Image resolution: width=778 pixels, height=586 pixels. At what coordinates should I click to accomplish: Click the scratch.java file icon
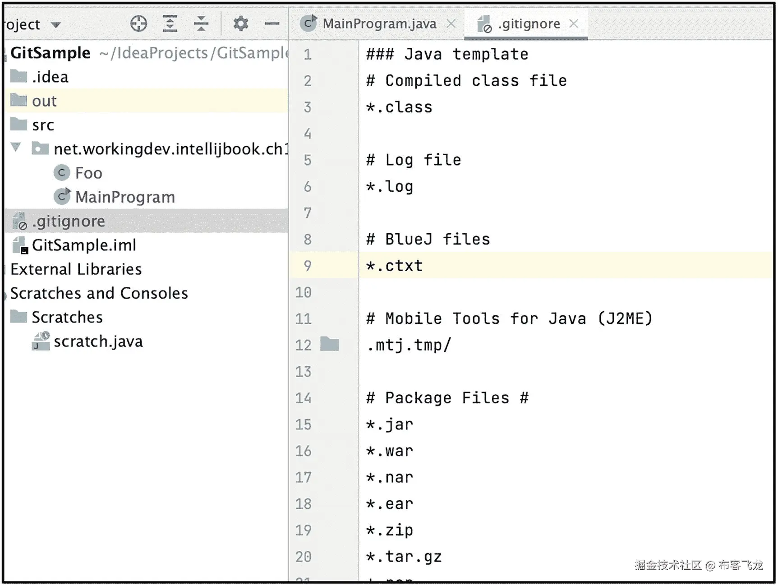pyautogui.click(x=41, y=341)
